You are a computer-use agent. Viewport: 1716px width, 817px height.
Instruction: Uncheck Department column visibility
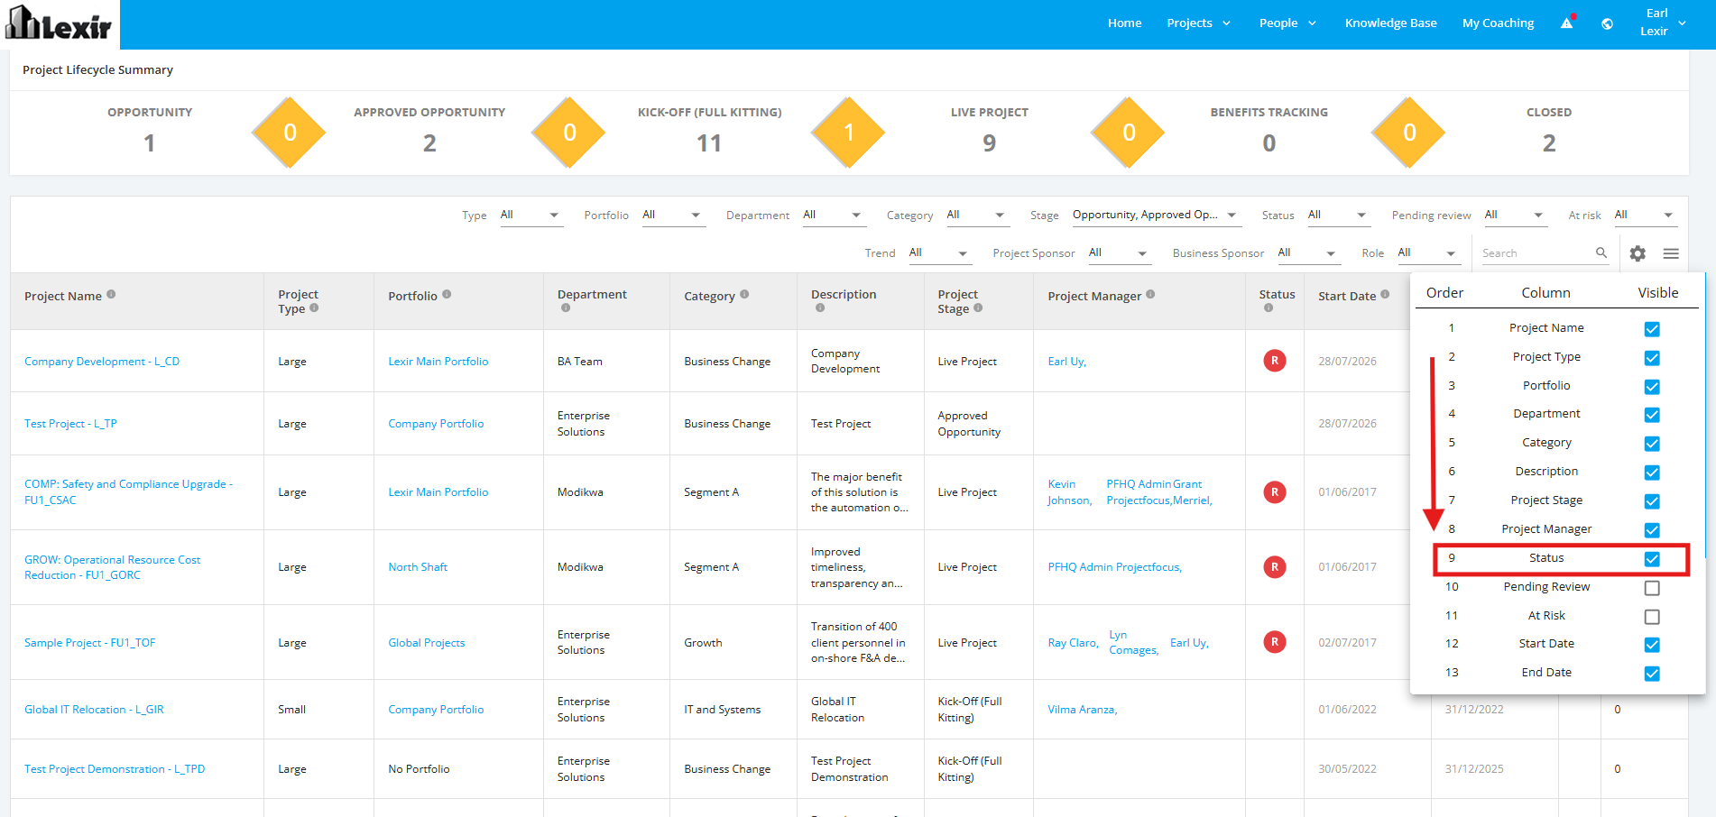(1652, 415)
